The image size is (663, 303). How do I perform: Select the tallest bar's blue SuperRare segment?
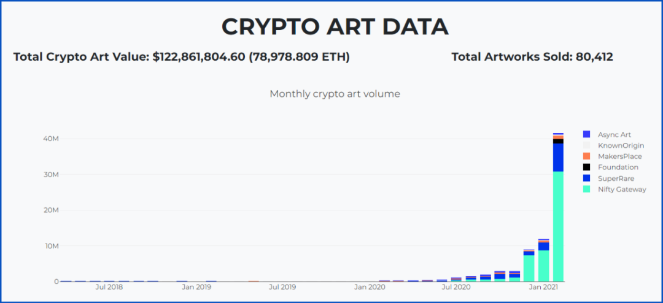tap(558, 158)
